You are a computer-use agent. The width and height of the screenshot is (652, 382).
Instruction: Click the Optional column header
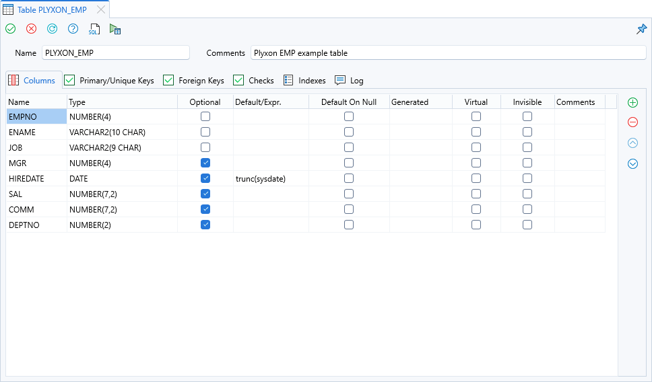point(205,102)
